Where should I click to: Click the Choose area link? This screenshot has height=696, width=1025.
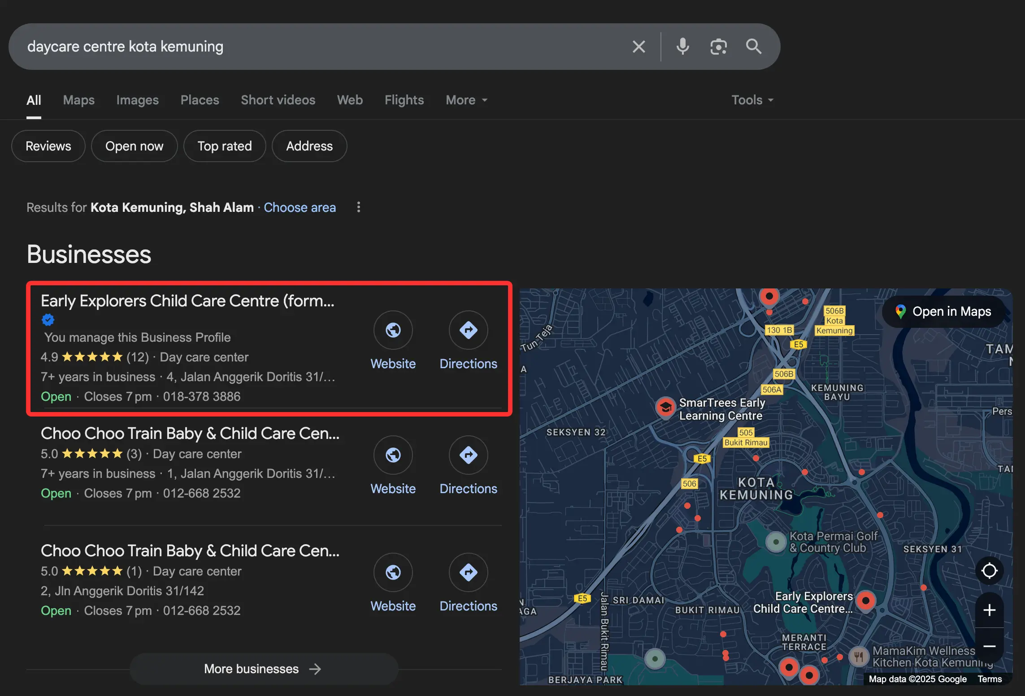(x=300, y=207)
